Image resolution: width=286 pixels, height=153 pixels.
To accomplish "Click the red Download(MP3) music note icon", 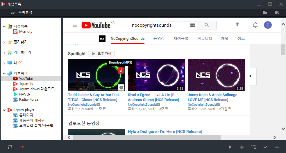I will 121,70.
